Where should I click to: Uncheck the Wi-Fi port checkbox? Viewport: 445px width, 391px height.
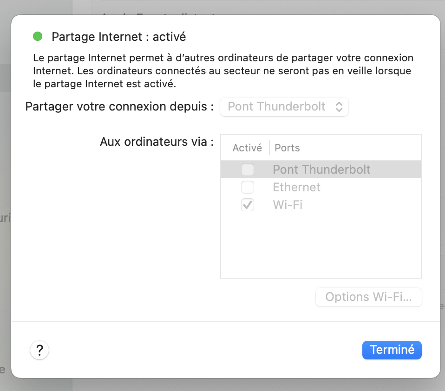(x=248, y=205)
